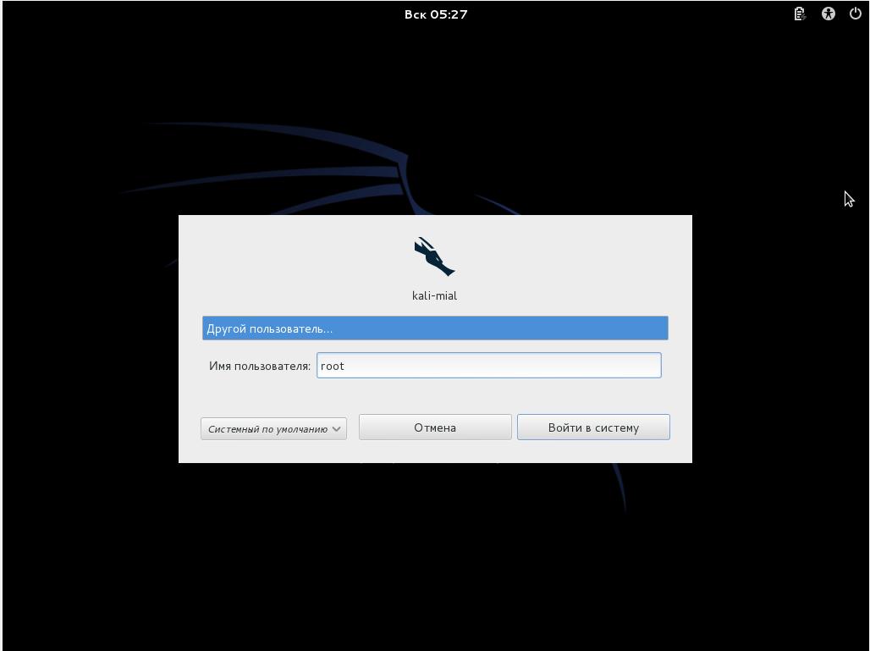Expand the 'Системный по умолчанию' session selector
The image size is (870, 651).
[267, 428]
